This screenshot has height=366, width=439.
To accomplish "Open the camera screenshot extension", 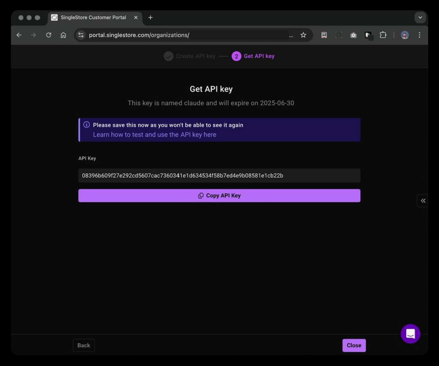I will (x=353, y=35).
